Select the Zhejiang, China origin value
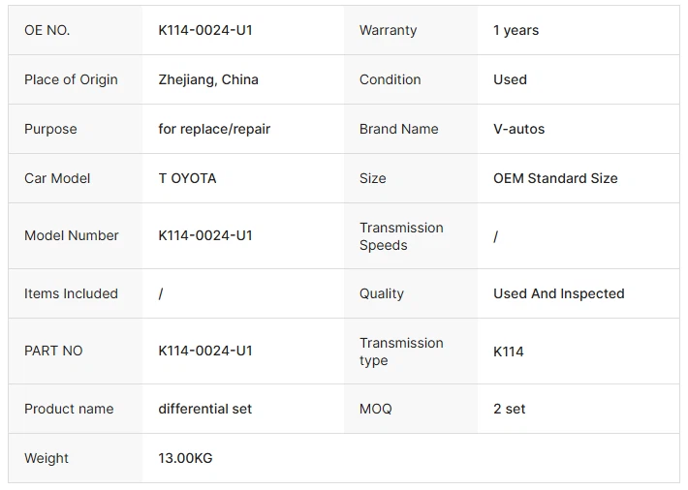Viewport: 688px width, 490px height. (208, 79)
